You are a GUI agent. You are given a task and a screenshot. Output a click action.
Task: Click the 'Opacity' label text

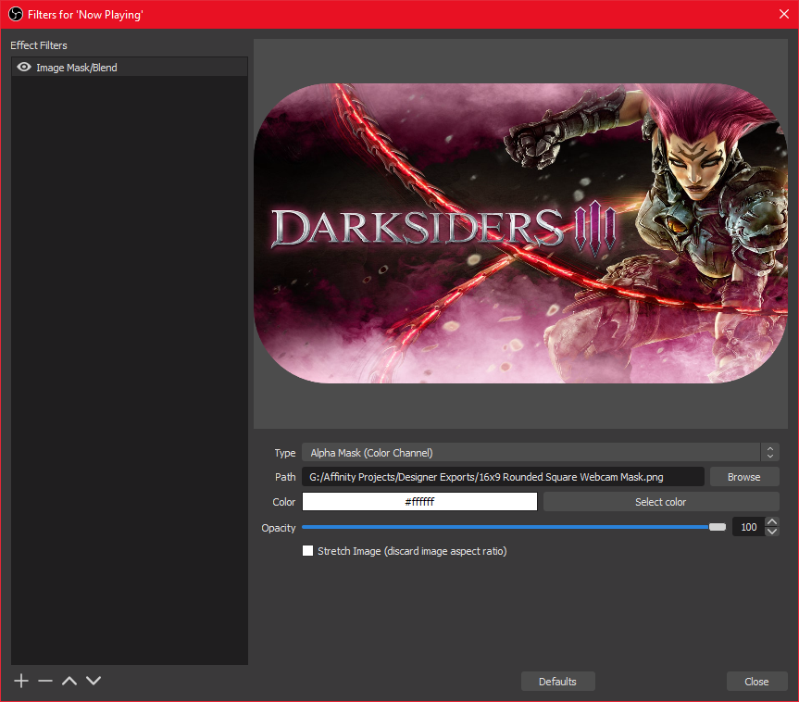(x=279, y=528)
